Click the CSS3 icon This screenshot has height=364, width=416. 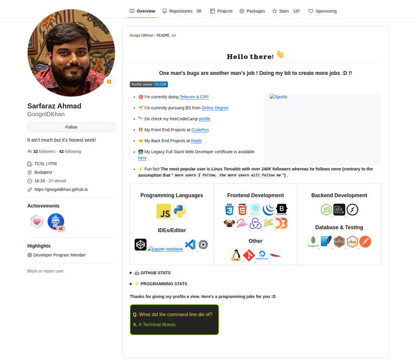coord(229,210)
